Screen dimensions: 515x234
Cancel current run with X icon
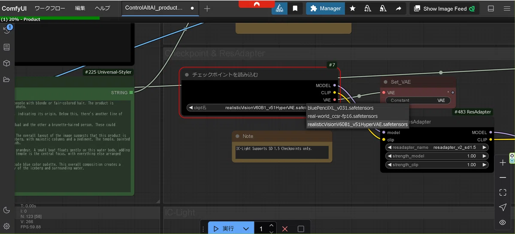(x=285, y=229)
